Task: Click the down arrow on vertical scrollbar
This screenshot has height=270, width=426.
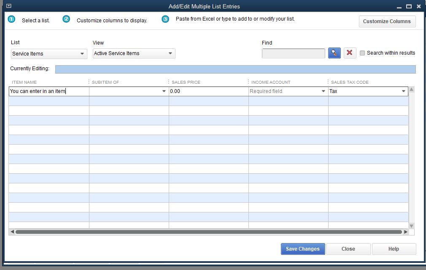Action: tap(412, 225)
